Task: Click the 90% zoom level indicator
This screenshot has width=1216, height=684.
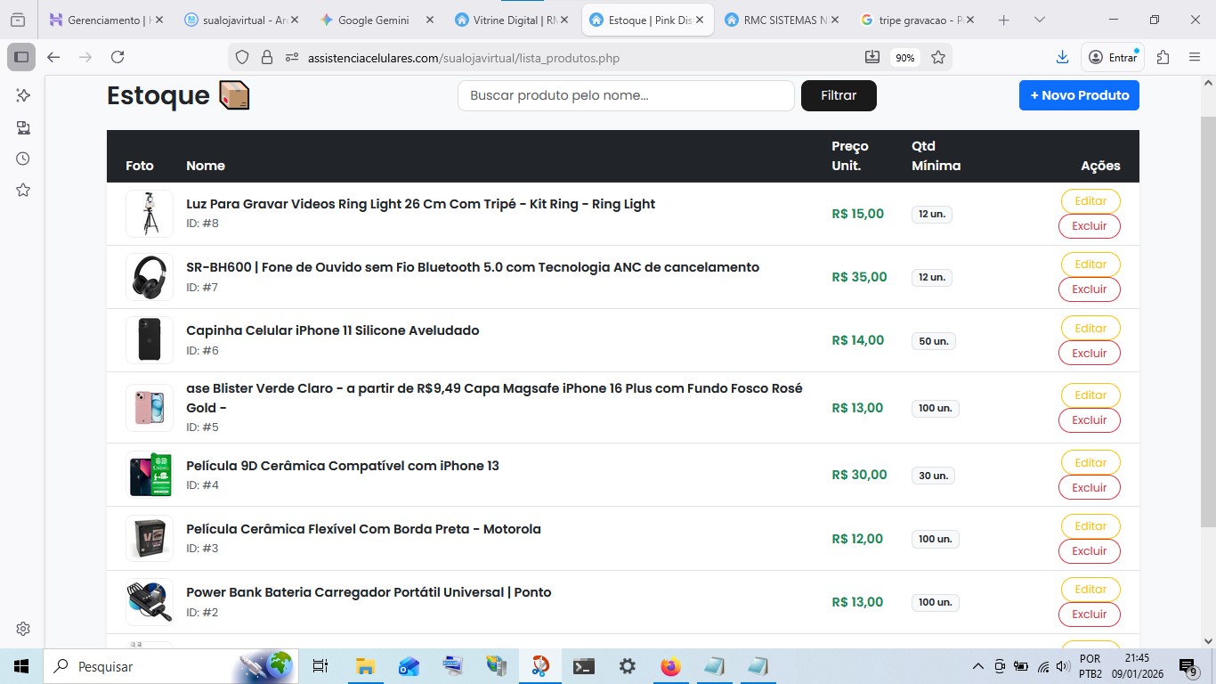Action: (x=904, y=58)
